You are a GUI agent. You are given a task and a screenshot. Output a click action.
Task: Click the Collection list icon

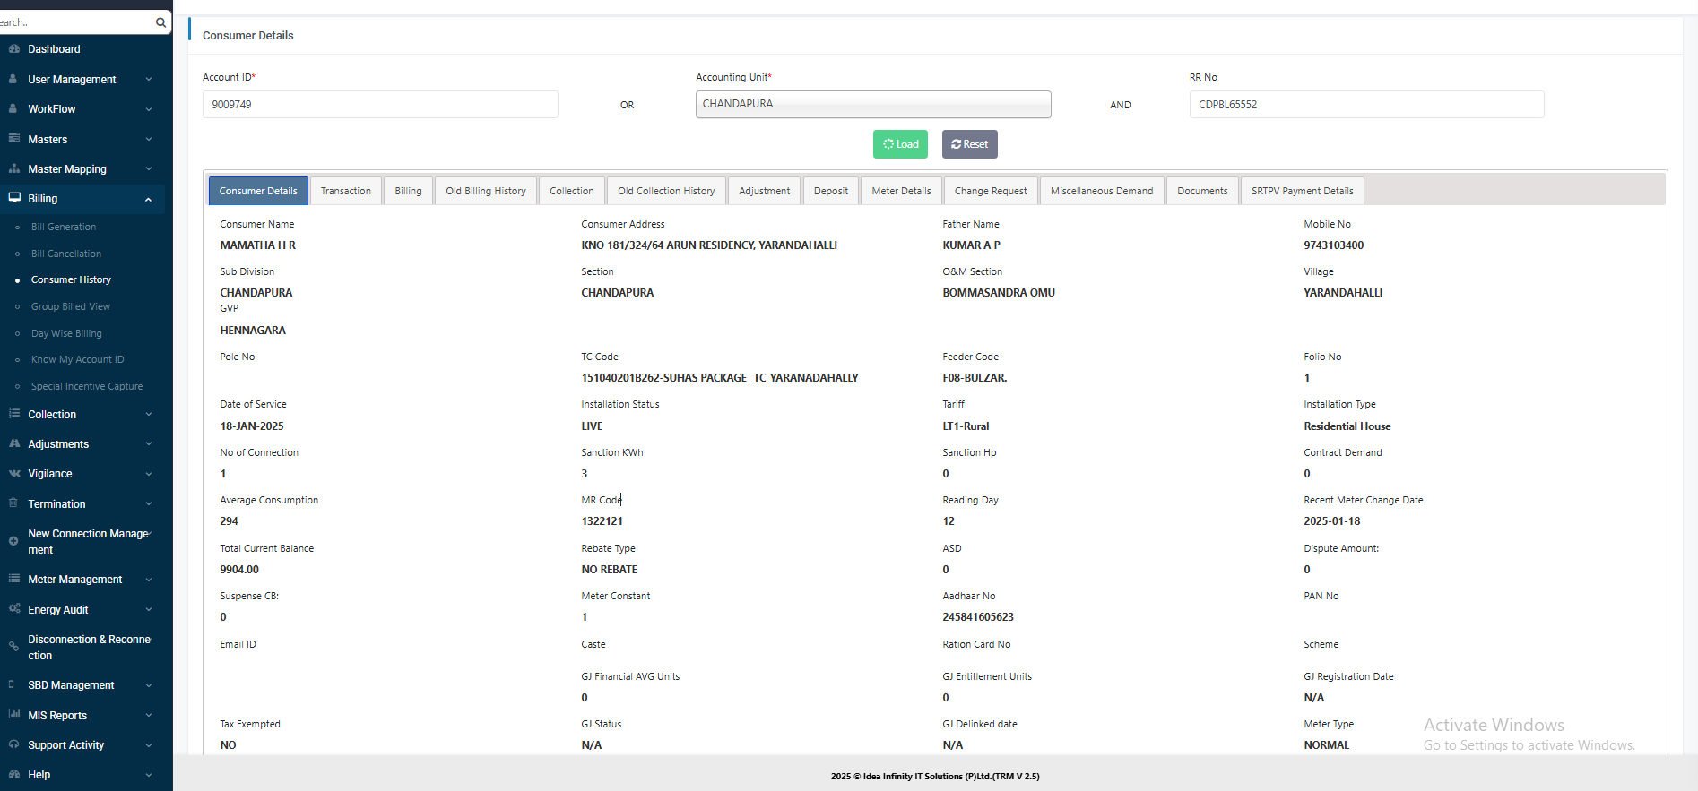(13, 414)
